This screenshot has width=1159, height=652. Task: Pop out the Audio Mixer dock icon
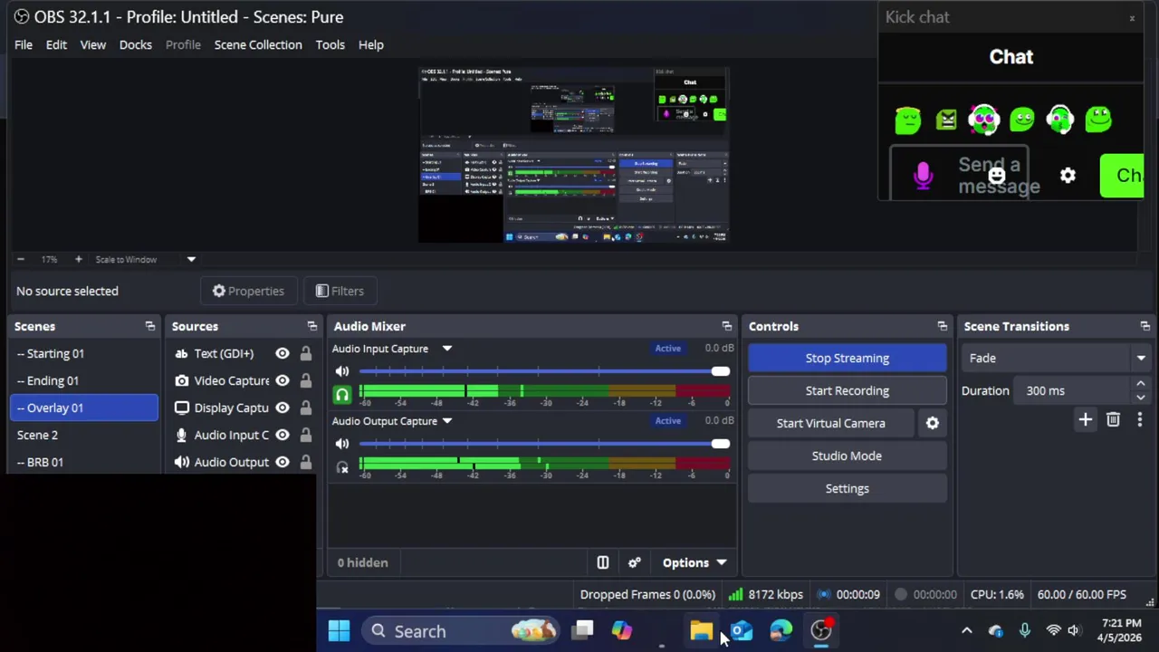pos(726,326)
